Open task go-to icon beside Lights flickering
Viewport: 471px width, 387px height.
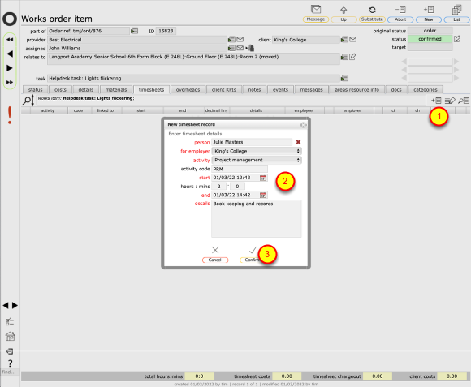click(344, 79)
